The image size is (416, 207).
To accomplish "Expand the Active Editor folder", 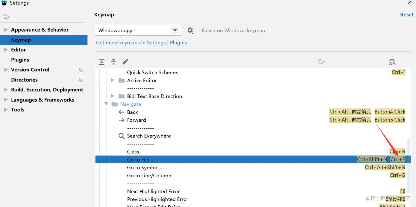I will click(x=112, y=80).
